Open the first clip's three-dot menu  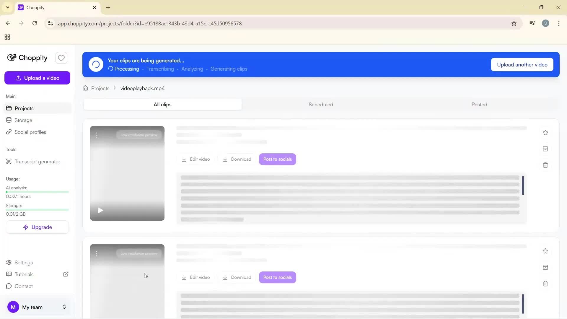97,135
